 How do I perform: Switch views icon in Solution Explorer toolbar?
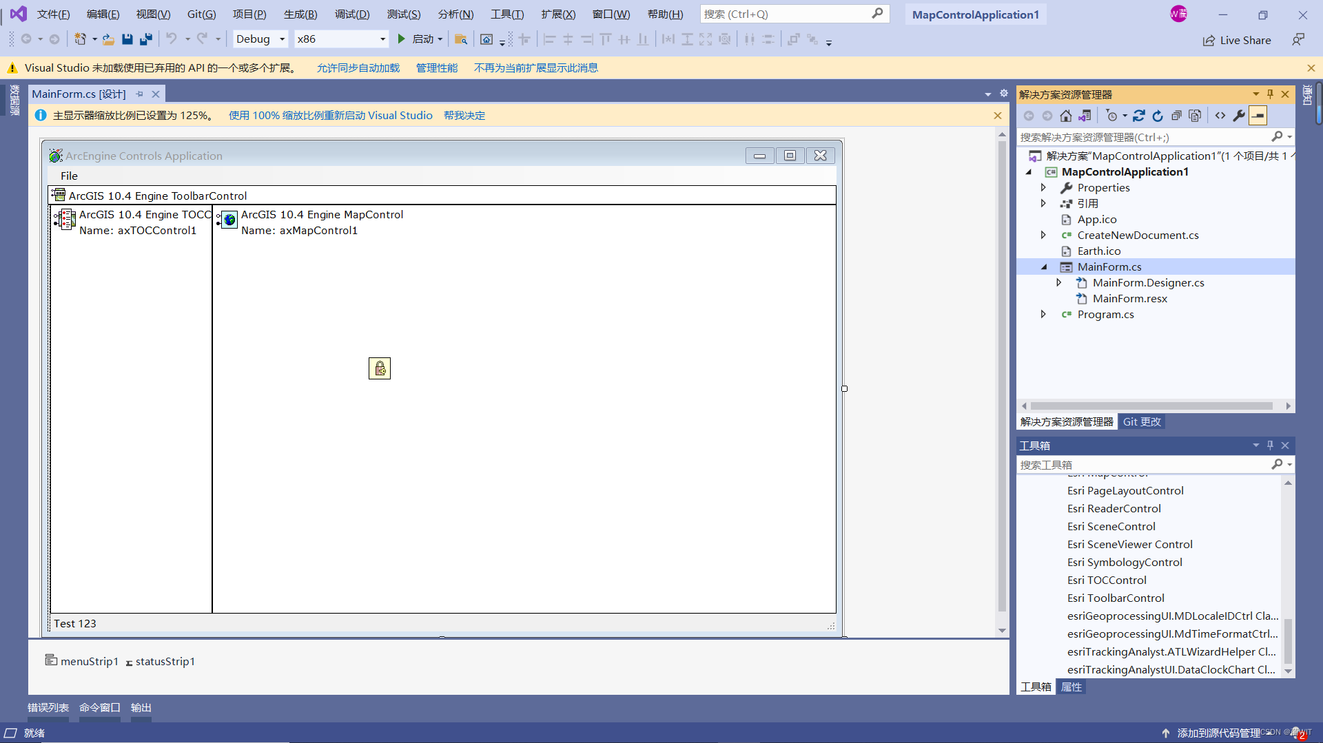click(x=1085, y=116)
